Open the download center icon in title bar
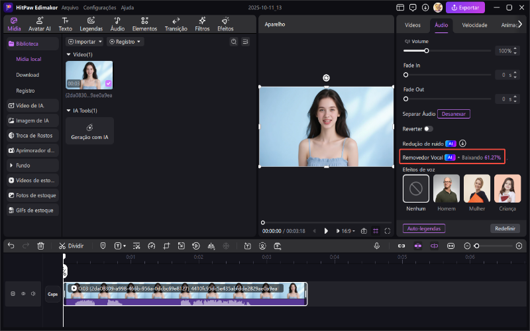Screen dimensions: 530x331 point(425,7)
